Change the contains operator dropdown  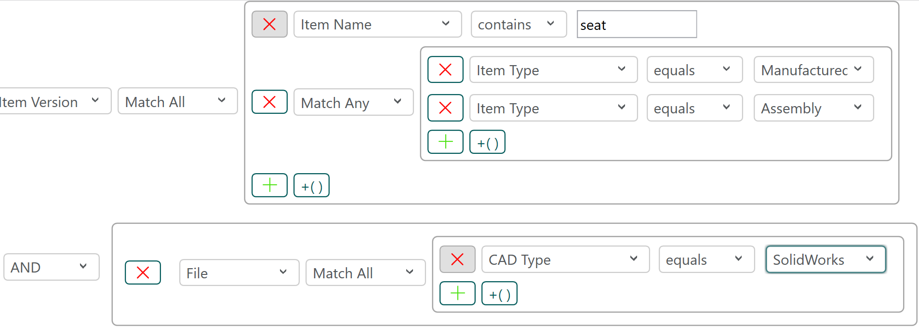[x=519, y=24]
